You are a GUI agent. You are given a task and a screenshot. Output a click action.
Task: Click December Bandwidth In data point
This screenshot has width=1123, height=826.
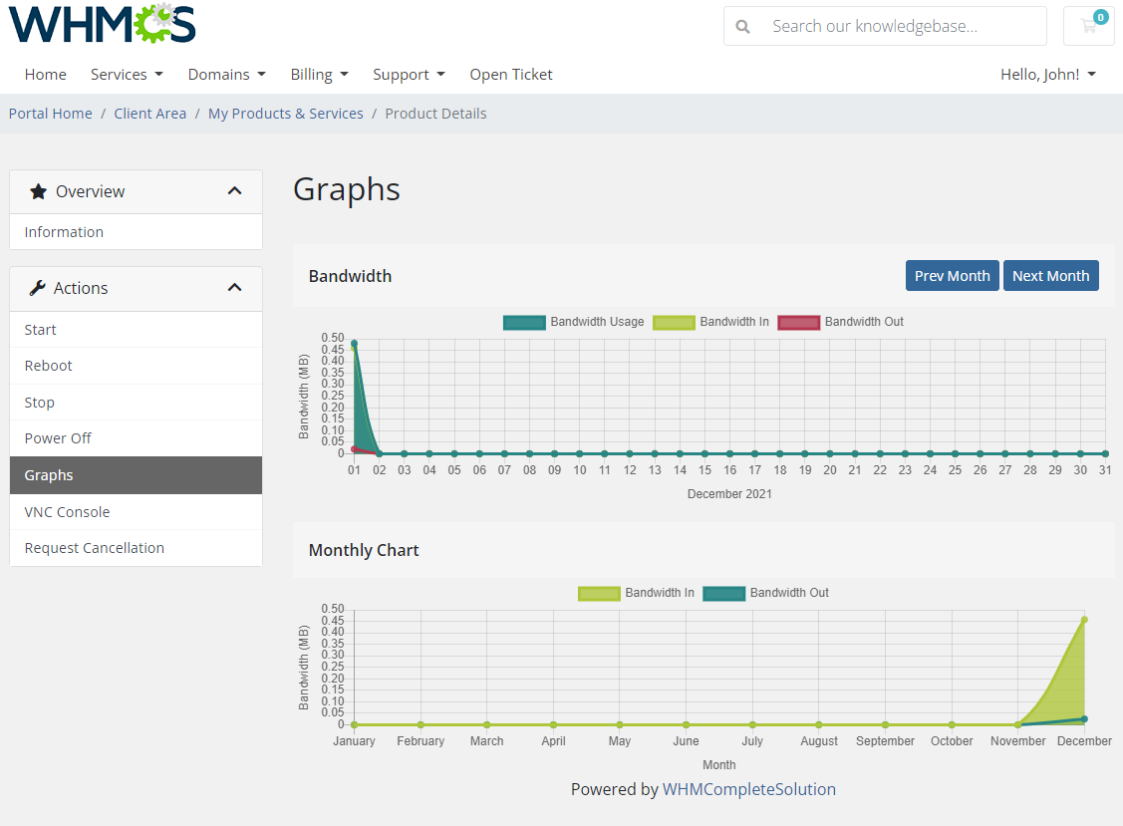1084,620
